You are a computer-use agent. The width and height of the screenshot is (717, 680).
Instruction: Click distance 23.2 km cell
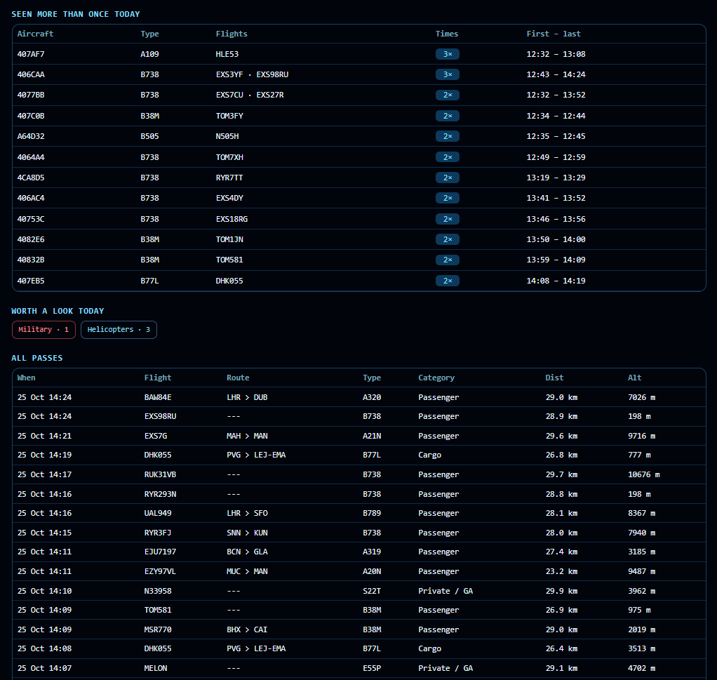pos(561,572)
